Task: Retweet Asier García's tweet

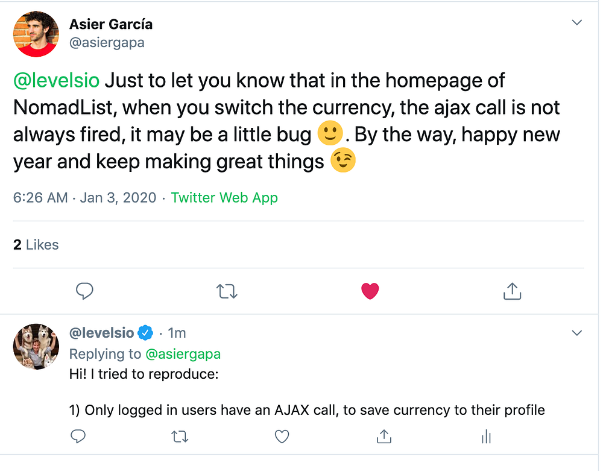Action: (227, 292)
